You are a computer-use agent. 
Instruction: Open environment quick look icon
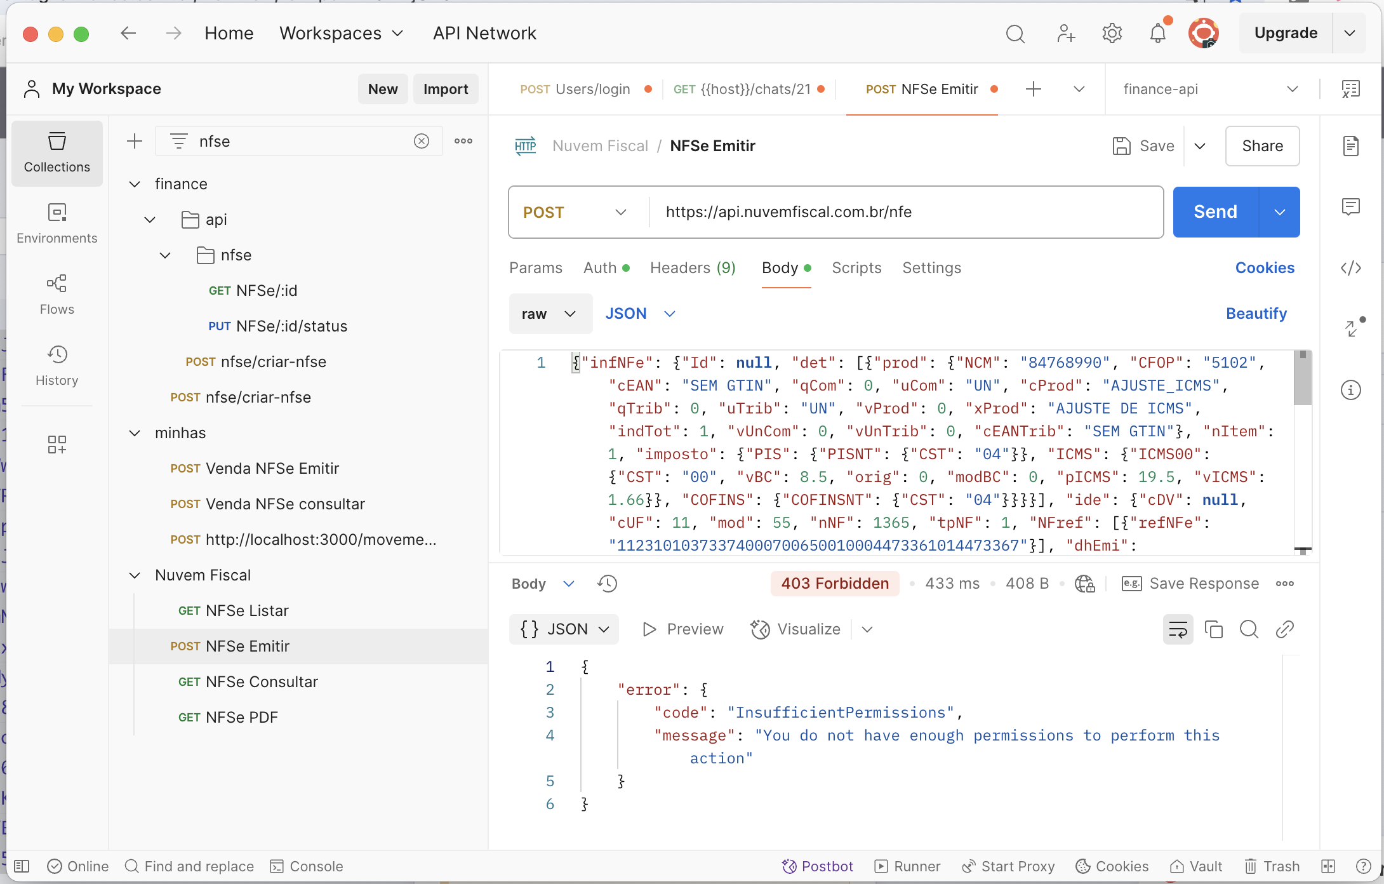click(1351, 89)
